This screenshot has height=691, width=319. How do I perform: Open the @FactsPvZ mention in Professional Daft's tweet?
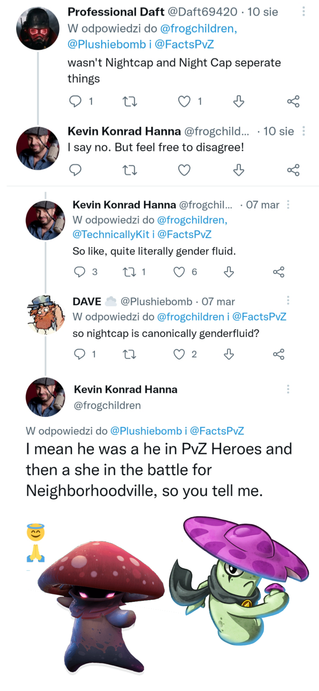(184, 44)
